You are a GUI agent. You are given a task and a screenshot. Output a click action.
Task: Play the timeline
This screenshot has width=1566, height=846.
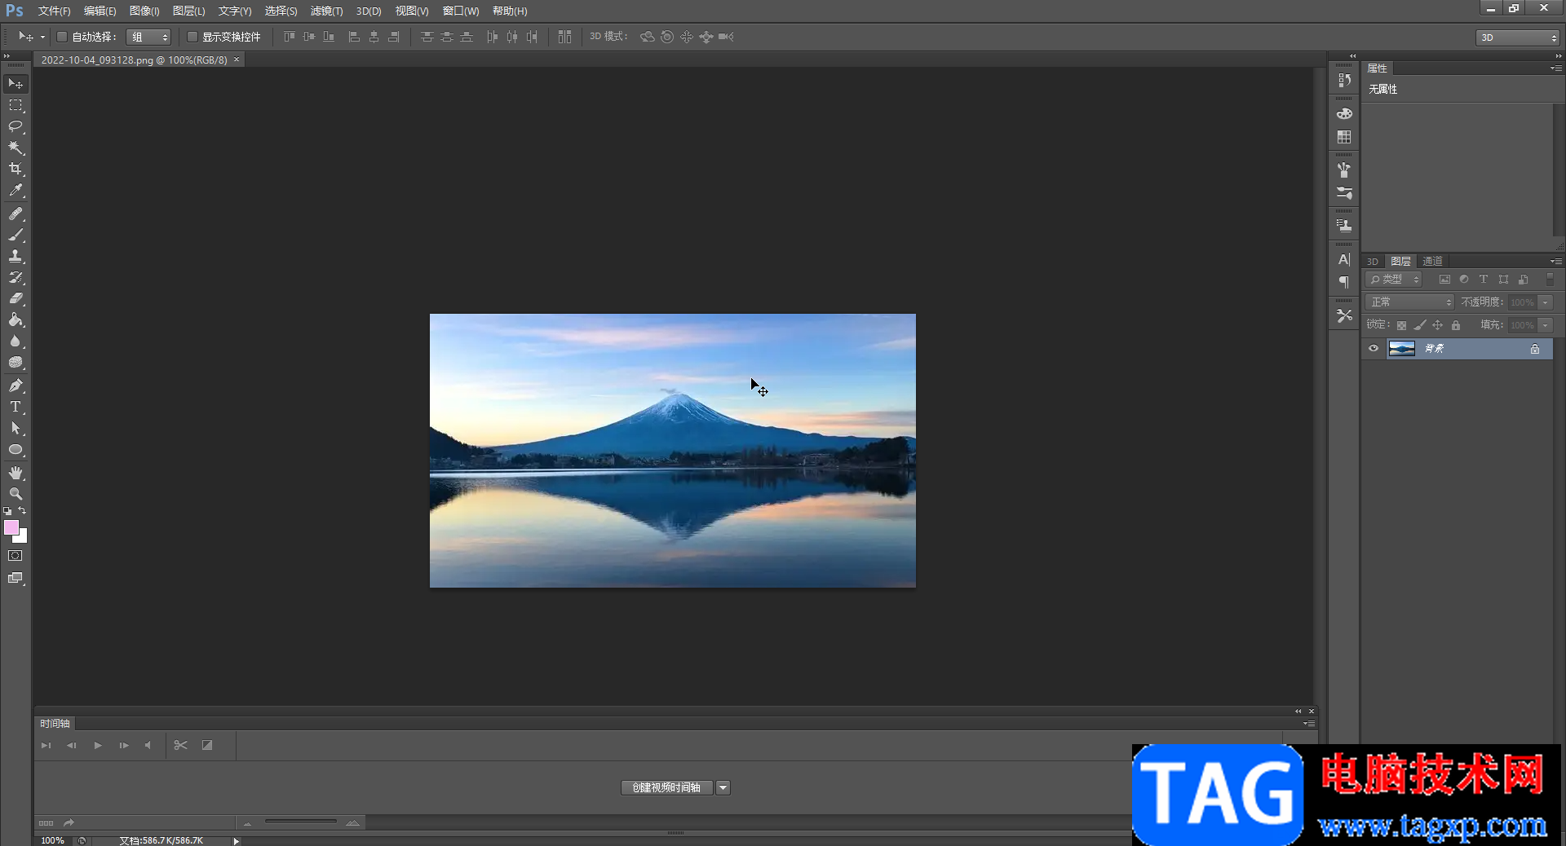[98, 745]
